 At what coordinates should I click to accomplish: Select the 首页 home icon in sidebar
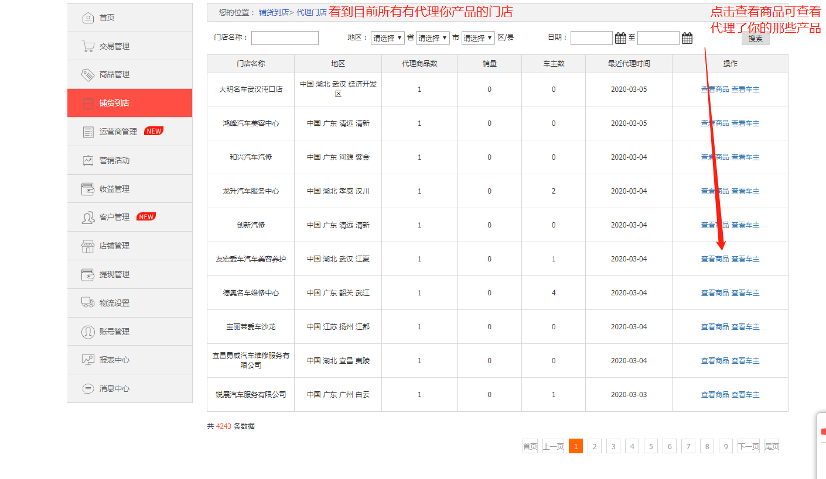pos(88,18)
